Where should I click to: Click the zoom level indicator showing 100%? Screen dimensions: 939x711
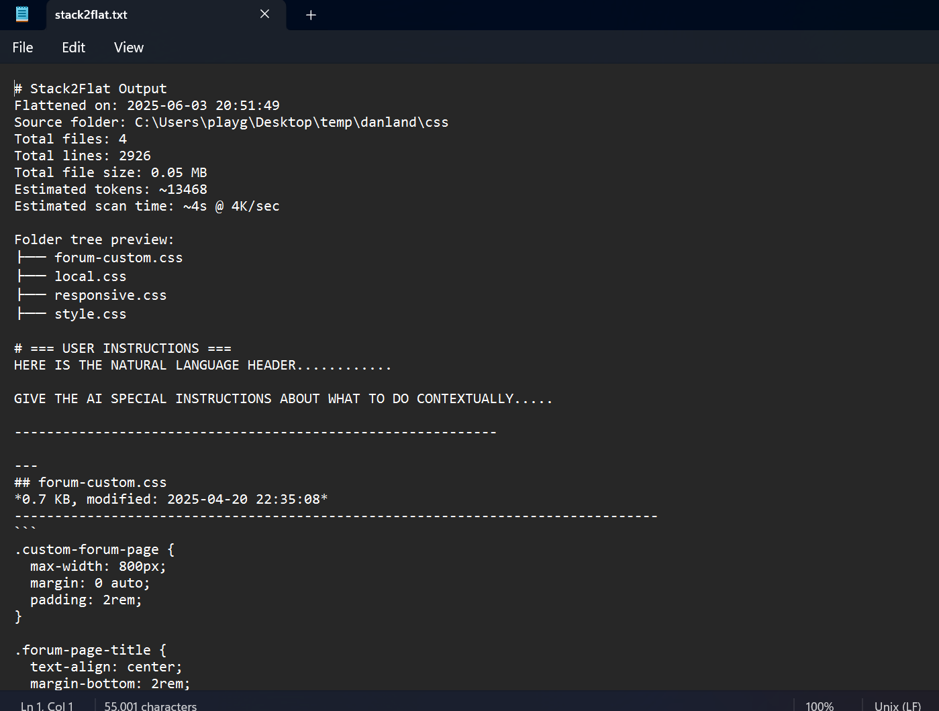819,706
